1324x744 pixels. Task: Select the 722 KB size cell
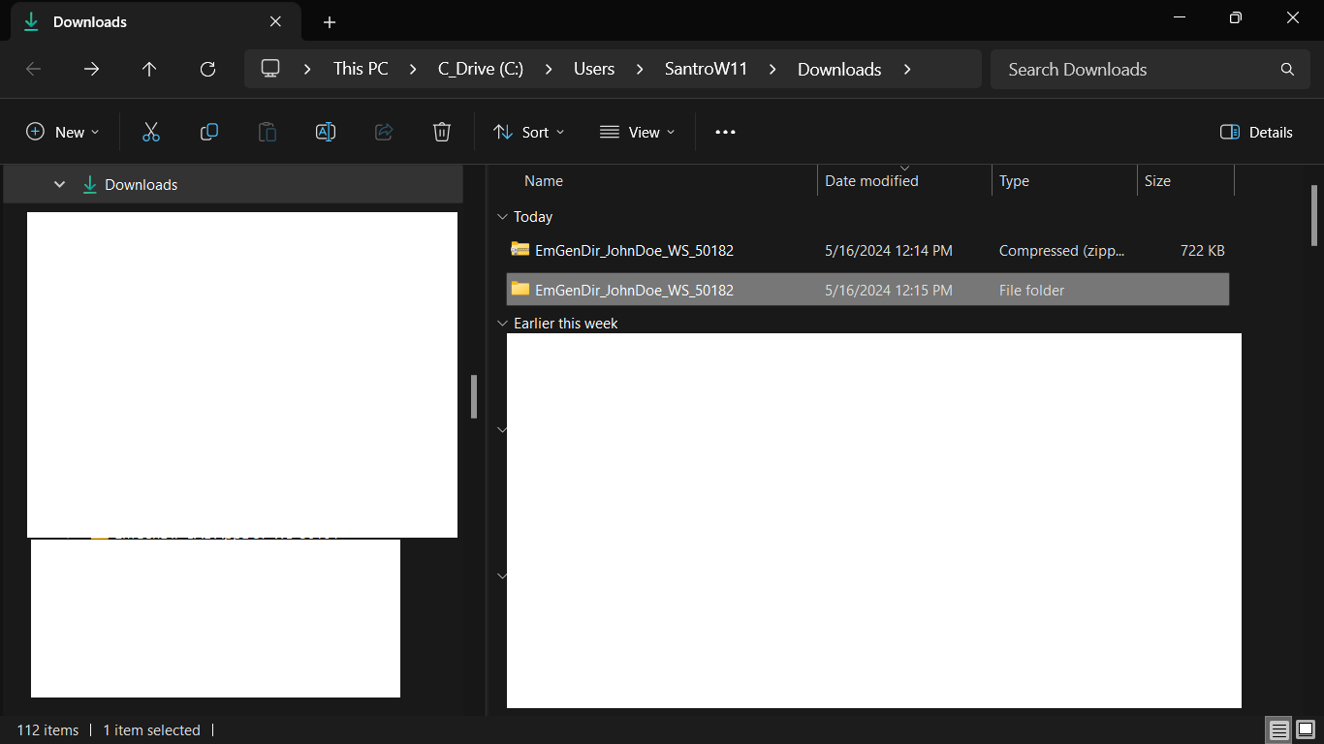point(1203,251)
